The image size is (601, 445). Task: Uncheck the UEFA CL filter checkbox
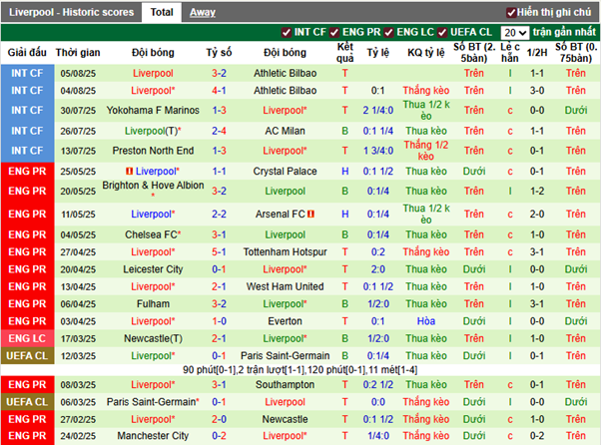tap(442, 33)
